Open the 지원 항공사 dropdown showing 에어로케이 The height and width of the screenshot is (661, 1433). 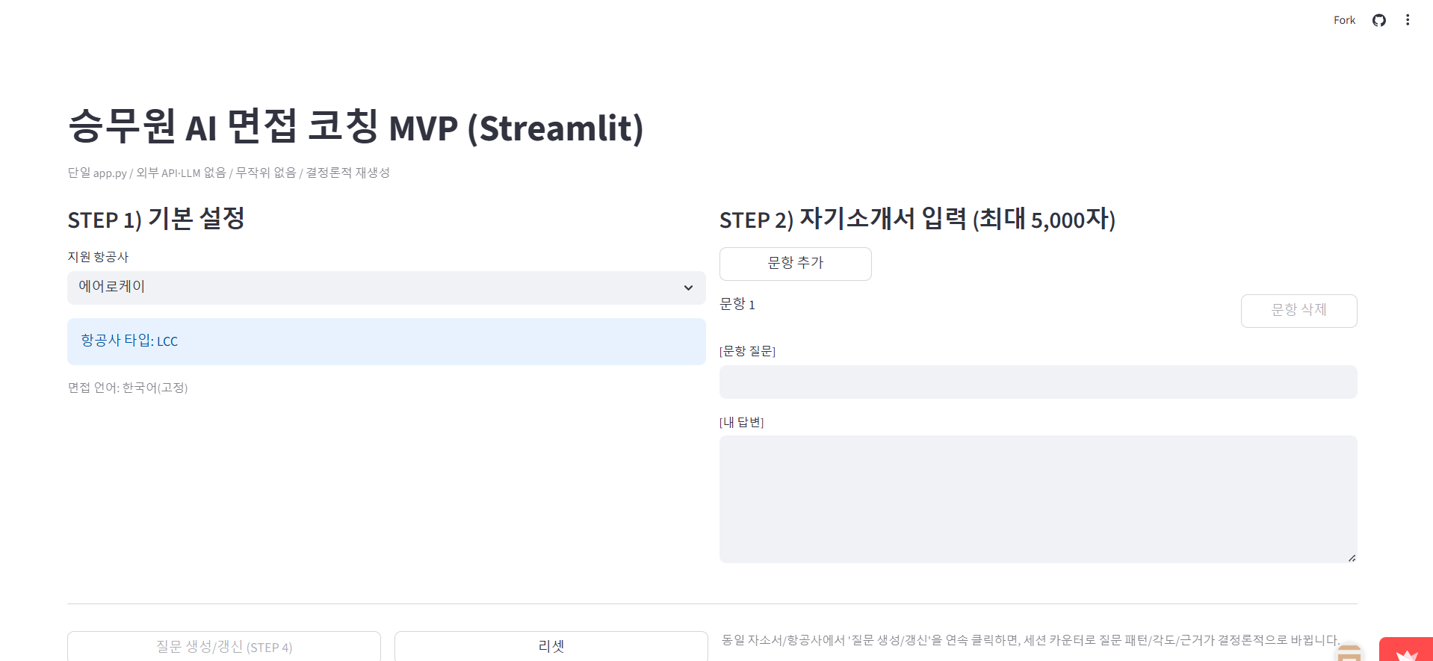[x=374, y=288]
